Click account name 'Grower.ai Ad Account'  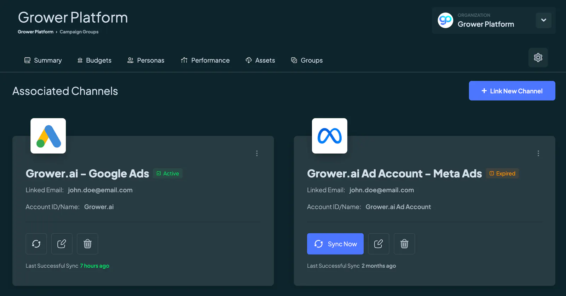pyautogui.click(x=398, y=207)
